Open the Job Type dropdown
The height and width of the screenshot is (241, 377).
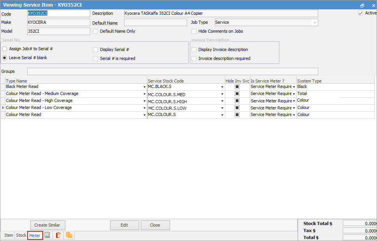tap(314, 23)
